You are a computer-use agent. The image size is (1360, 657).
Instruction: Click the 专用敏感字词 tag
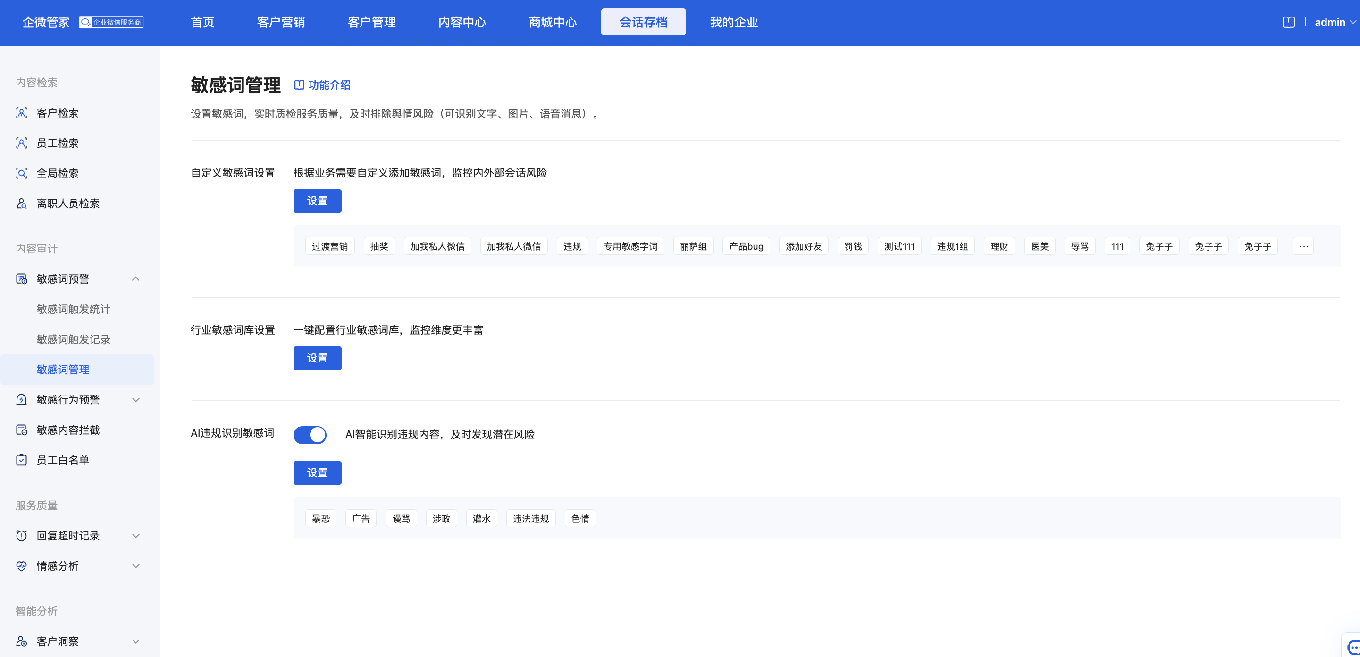pyautogui.click(x=630, y=246)
